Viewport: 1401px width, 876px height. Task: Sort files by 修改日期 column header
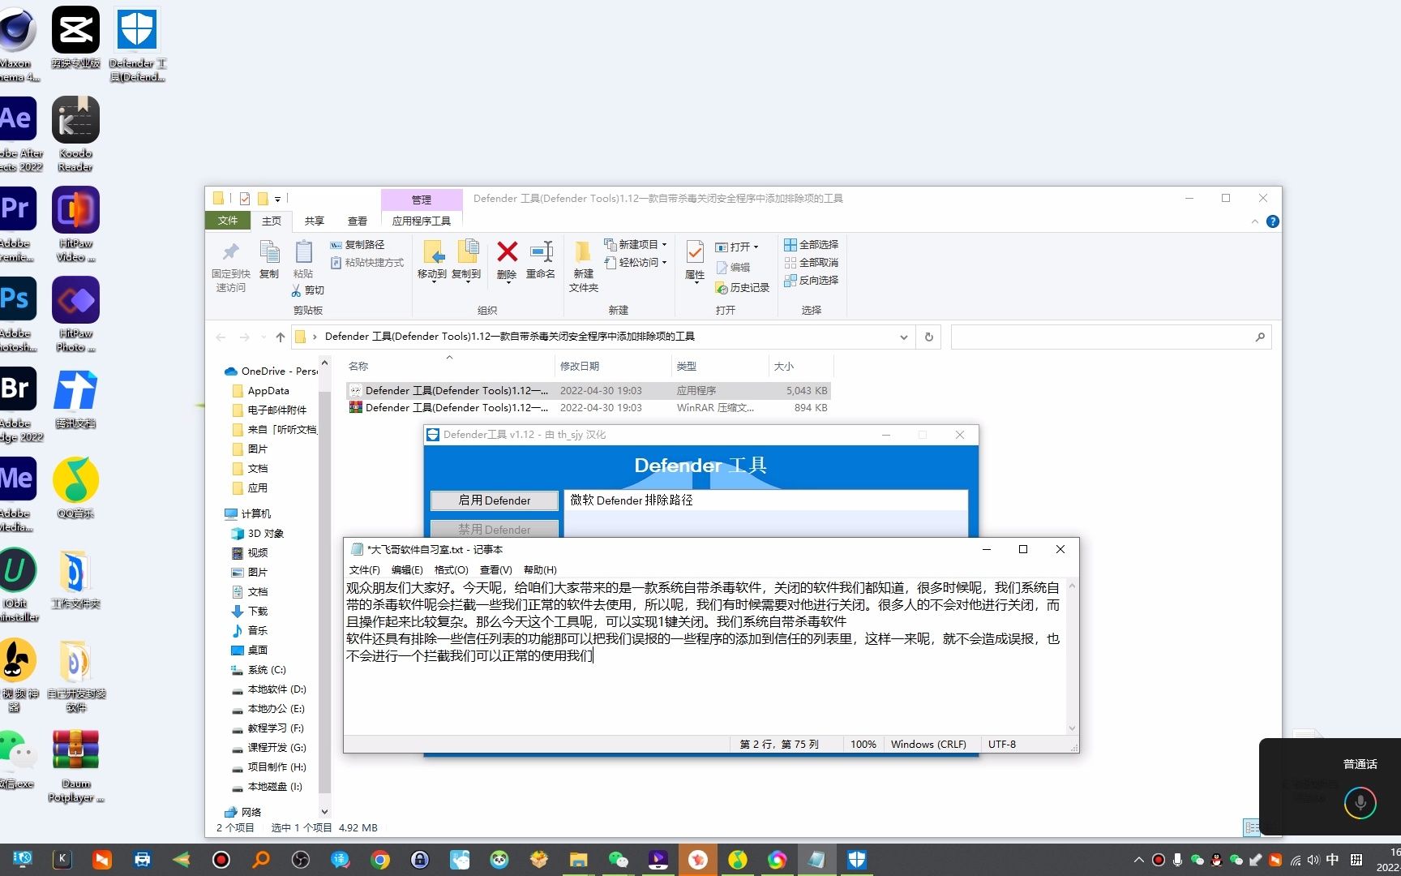coord(612,367)
